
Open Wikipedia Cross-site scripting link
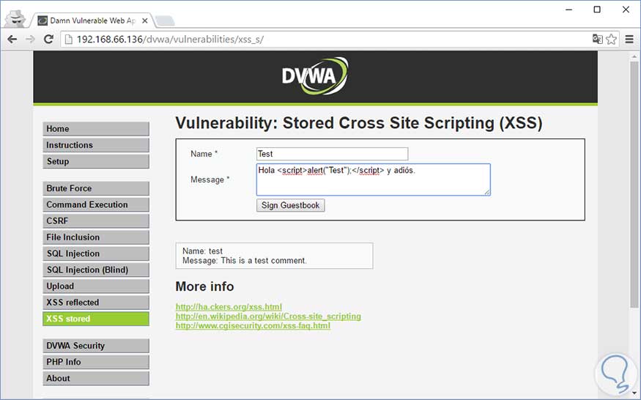(268, 316)
